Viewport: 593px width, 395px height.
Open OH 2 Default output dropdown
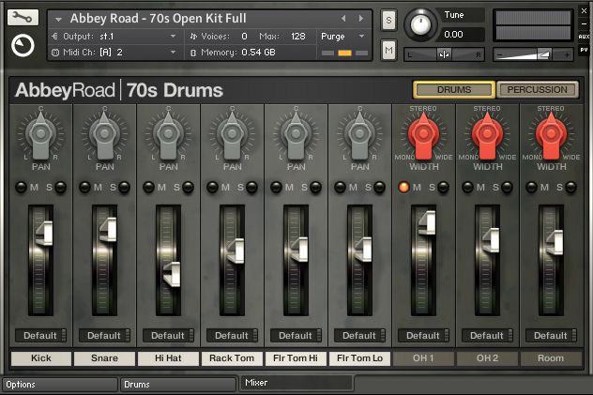(x=488, y=336)
